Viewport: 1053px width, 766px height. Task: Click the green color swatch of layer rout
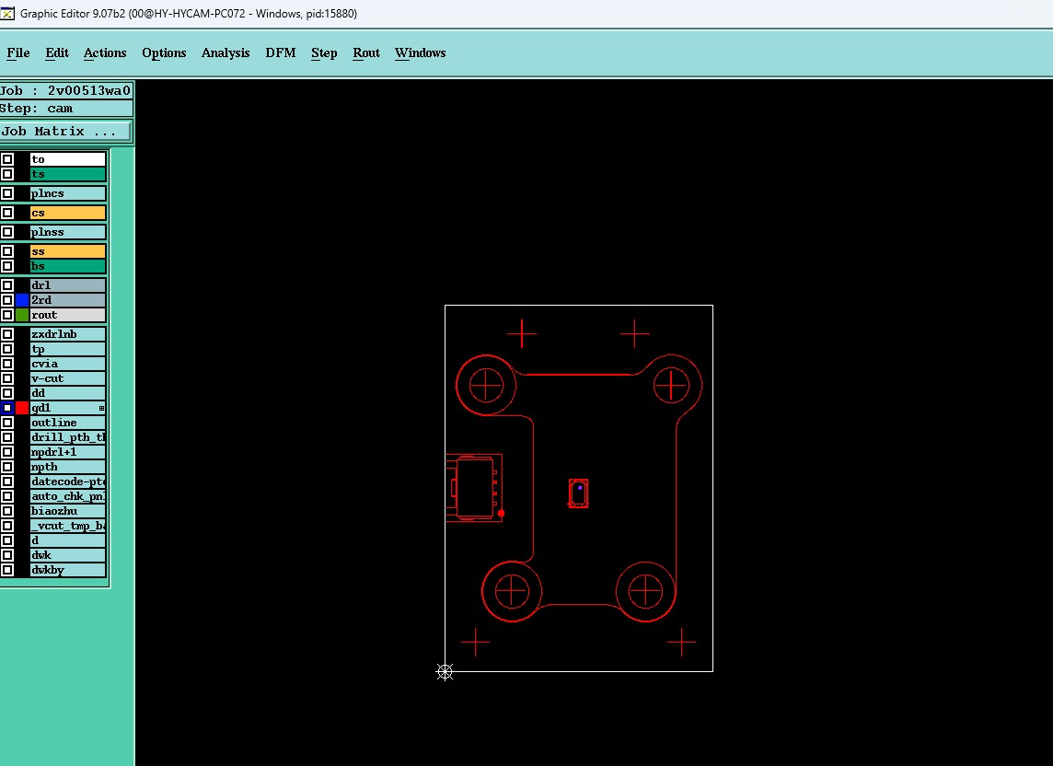(x=22, y=315)
